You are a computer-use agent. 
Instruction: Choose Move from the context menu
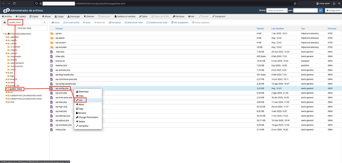click(88, 104)
